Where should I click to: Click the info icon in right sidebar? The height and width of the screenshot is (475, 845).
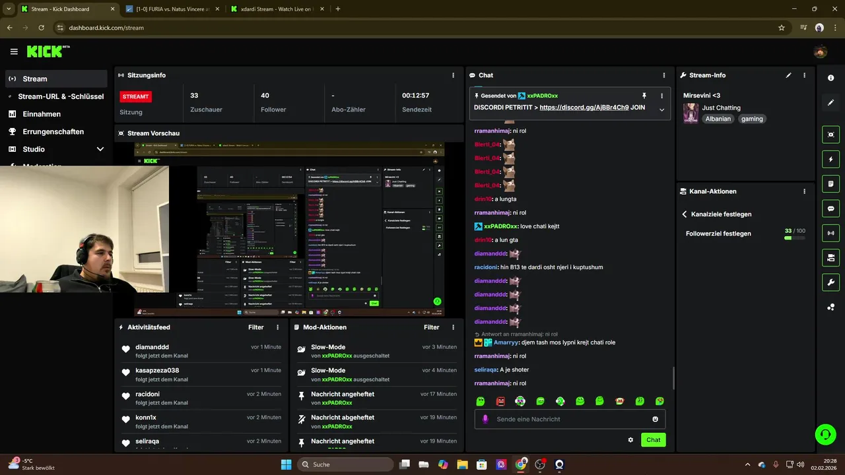(830, 78)
